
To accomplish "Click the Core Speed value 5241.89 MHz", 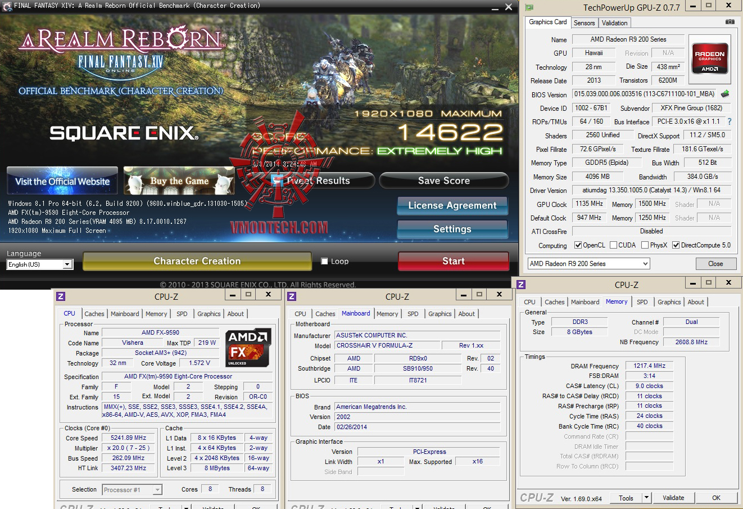I will click(129, 438).
